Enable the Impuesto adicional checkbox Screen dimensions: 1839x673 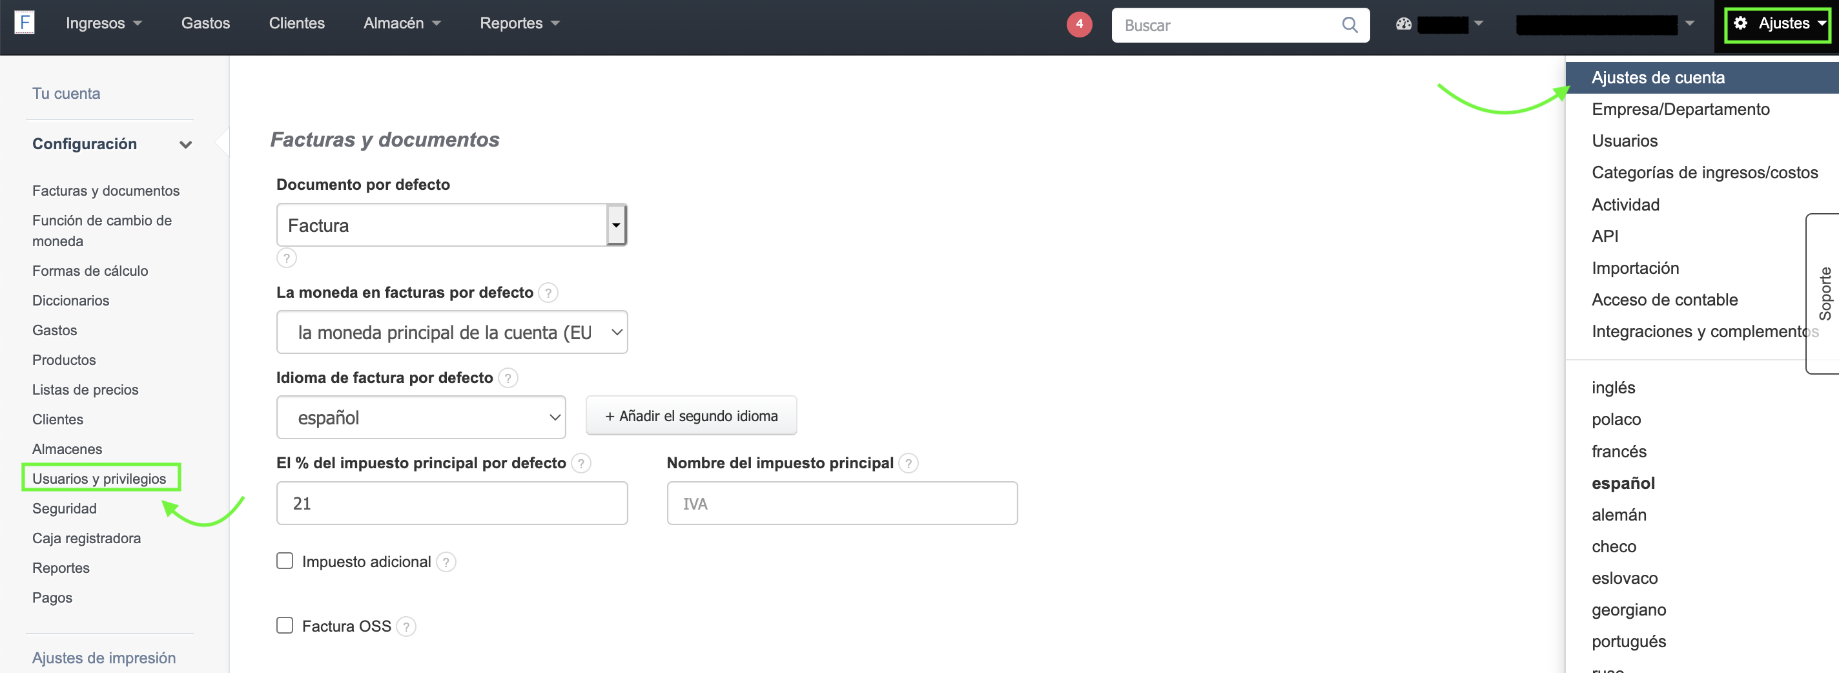285,561
